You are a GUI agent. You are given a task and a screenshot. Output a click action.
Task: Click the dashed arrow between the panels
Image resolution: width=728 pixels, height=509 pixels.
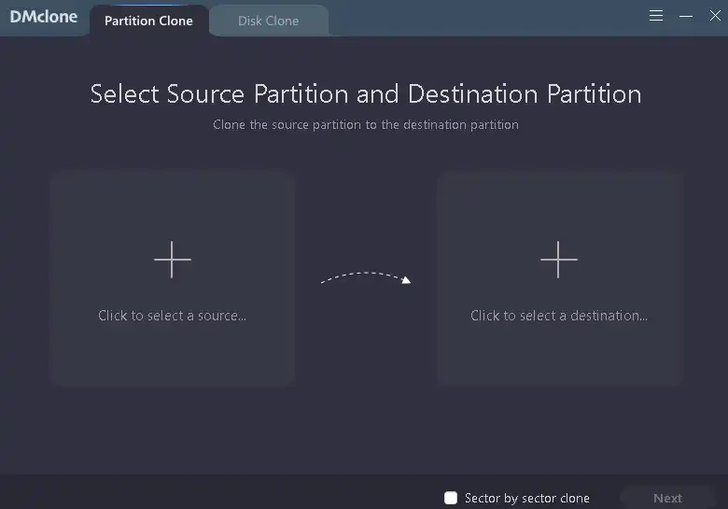(365, 276)
